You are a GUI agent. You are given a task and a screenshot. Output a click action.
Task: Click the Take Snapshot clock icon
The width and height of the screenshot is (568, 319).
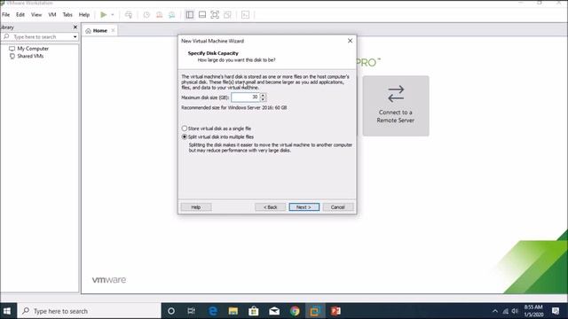click(146, 15)
